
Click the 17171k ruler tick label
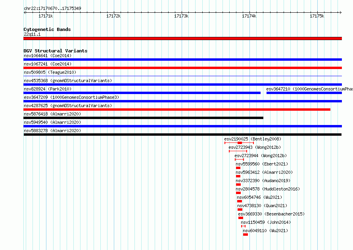click(46, 16)
